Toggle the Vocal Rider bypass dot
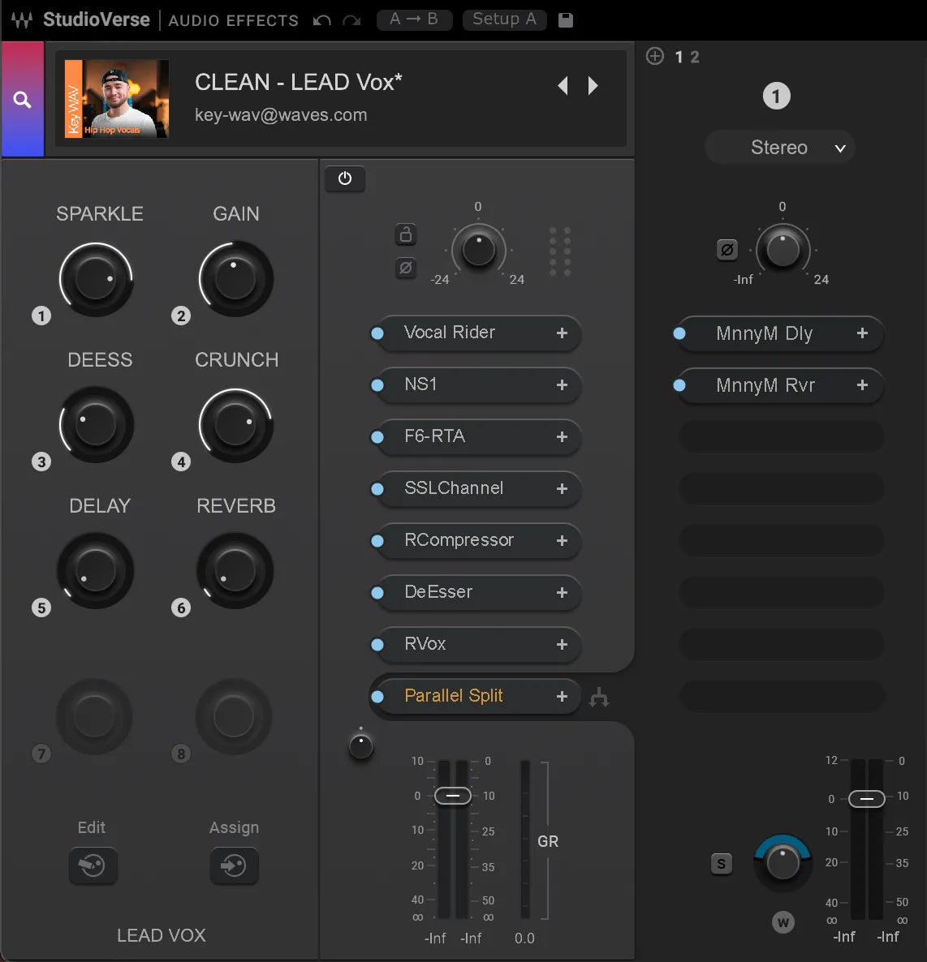This screenshot has height=962, width=927. click(377, 333)
